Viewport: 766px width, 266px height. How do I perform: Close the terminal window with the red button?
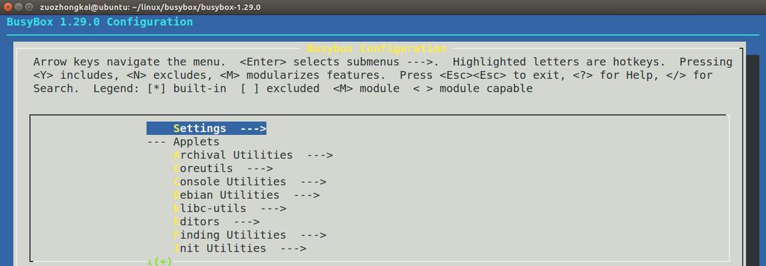(7, 7)
